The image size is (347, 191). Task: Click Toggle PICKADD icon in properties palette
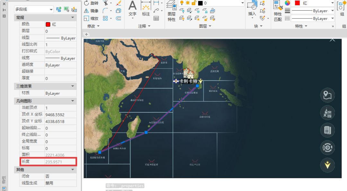59,9
